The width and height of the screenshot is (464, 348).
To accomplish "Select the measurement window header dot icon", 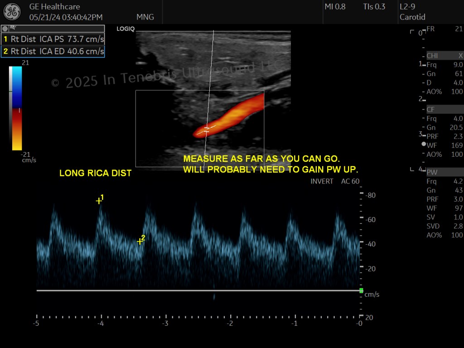I will [5, 29].
